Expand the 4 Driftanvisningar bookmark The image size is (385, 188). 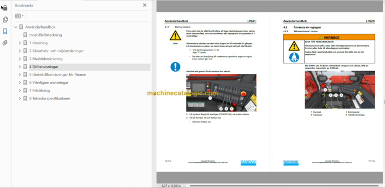coord(20,66)
